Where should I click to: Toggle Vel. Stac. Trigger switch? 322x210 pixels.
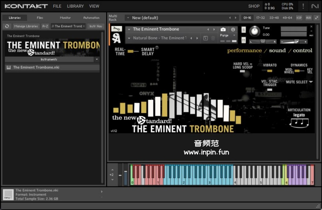coord(270,90)
